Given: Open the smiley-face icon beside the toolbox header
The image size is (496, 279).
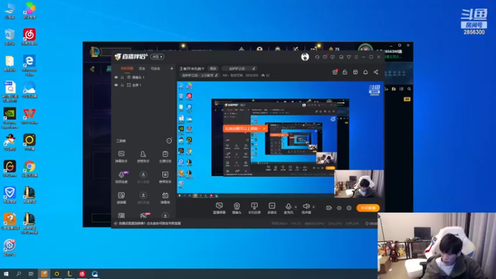Looking at the screenshot, I should click(x=169, y=141).
